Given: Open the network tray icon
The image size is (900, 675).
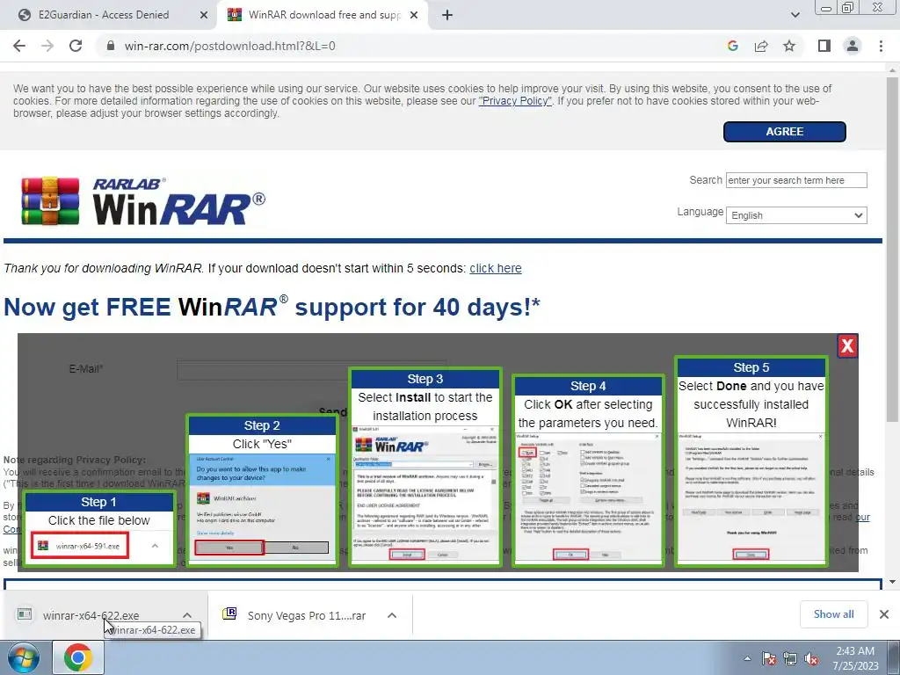Looking at the screenshot, I should [x=790, y=658].
